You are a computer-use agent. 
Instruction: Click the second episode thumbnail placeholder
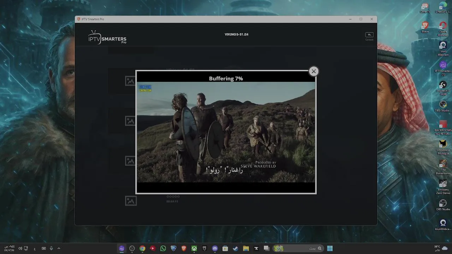click(x=130, y=121)
